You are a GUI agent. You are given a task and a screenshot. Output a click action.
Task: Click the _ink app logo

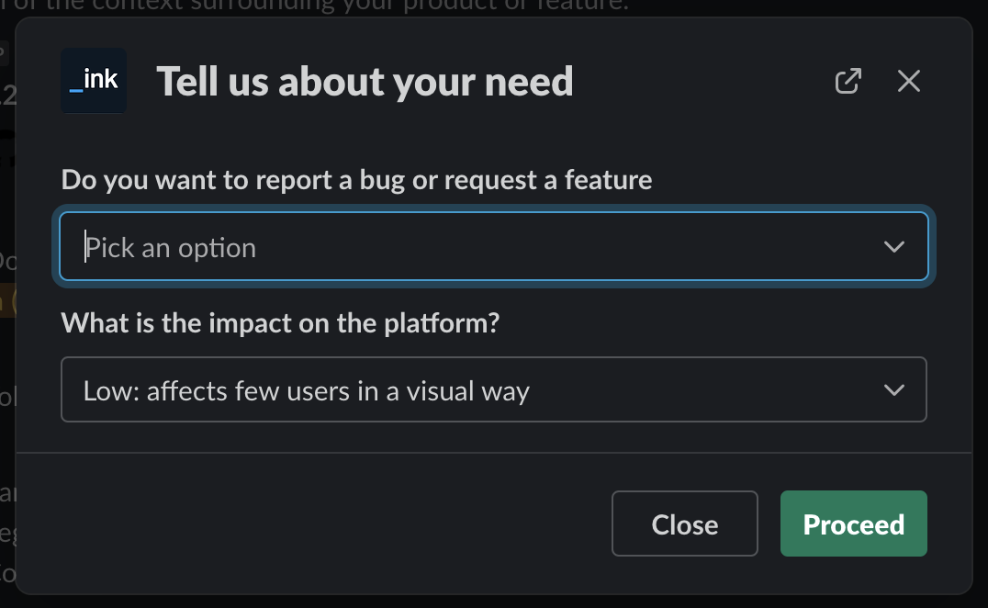tap(94, 81)
